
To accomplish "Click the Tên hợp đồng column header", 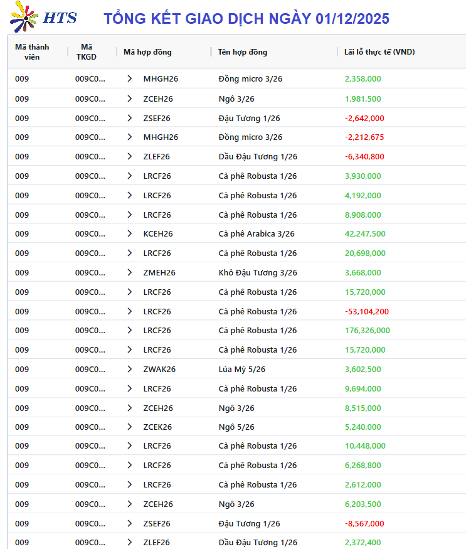I will (x=243, y=52).
